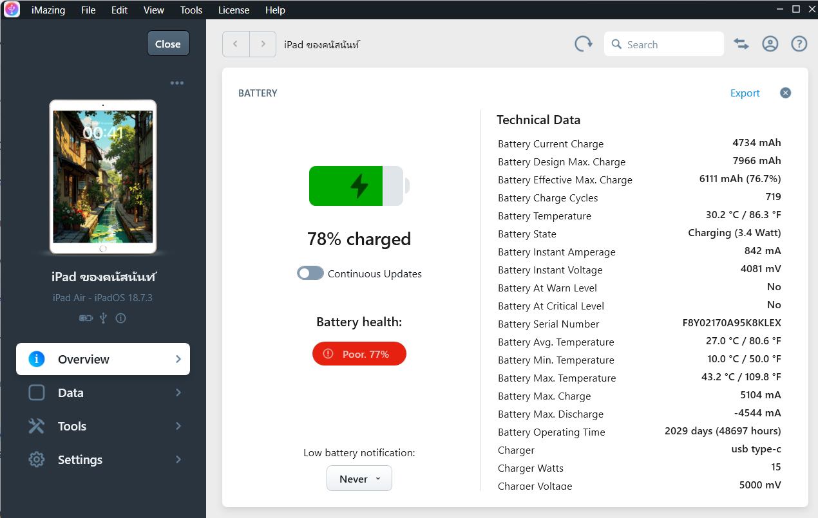Open the three-dots device options menu

177,83
